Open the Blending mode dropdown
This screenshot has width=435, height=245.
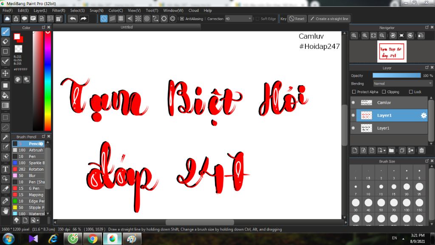pos(403,84)
